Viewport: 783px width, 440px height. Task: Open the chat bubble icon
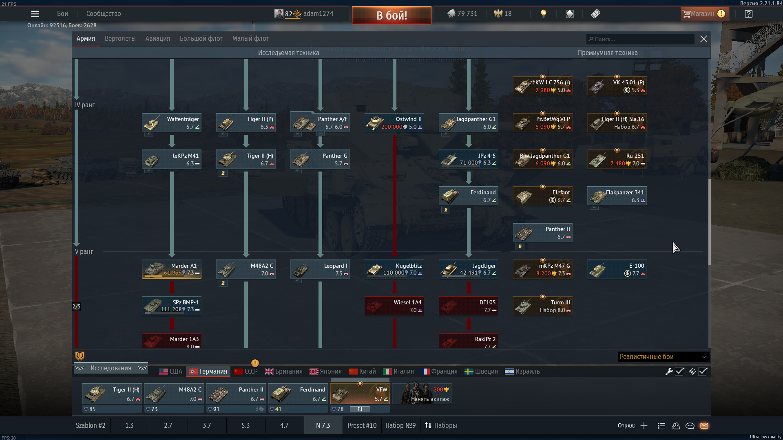[x=690, y=426]
